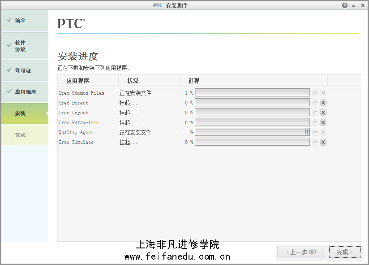Cancel the Creo Direct installation

point(323,103)
